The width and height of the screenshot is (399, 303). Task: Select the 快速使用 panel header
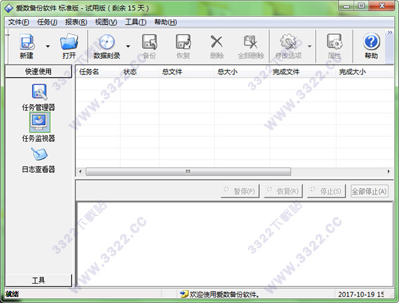click(39, 71)
